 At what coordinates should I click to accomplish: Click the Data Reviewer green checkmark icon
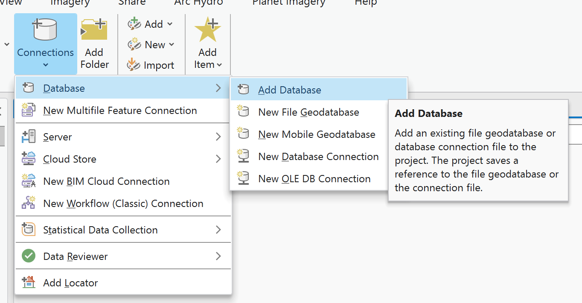pos(29,256)
